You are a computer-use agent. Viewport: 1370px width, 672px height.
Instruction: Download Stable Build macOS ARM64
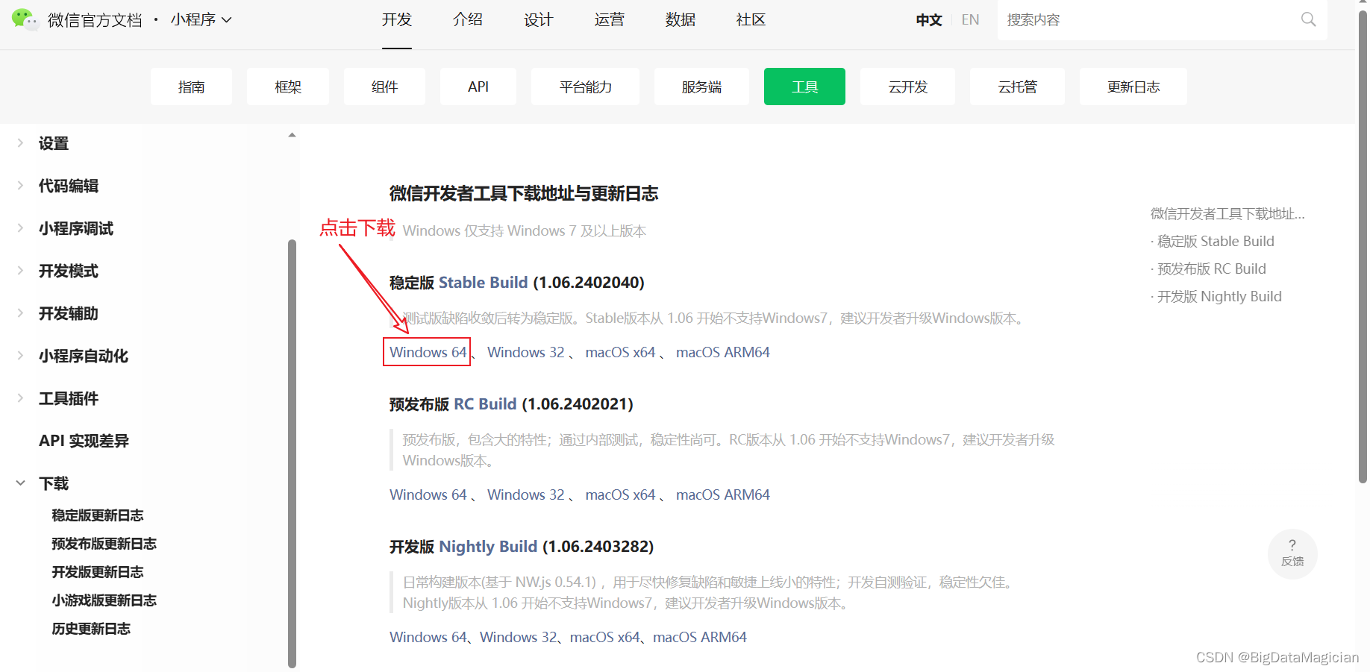click(x=723, y=352)
